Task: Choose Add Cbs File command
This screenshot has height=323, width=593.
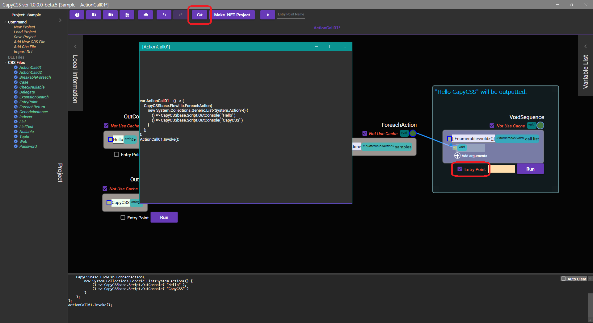Action: point(25,47)
